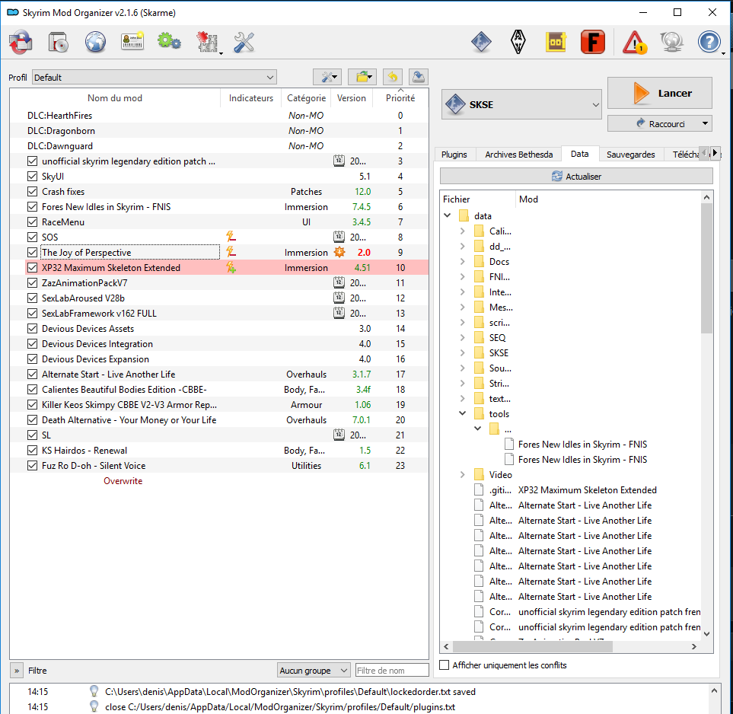733x714 pixels.
Task: Open the Aucun groupe dropdown
Action: click(x=313, y=671)
